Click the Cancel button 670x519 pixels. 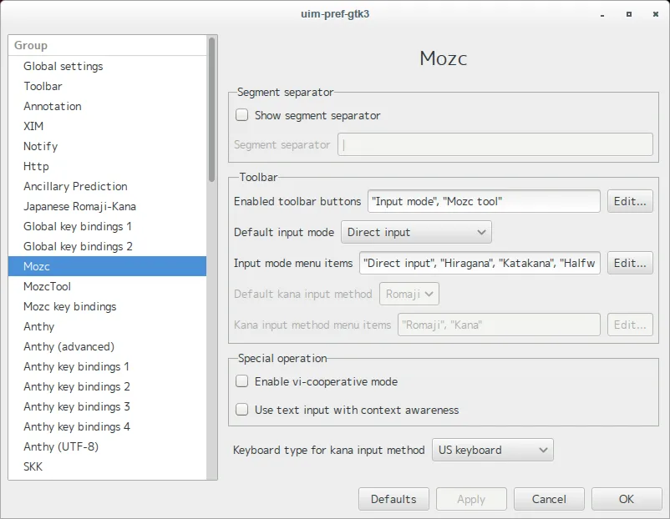(549, 499)
